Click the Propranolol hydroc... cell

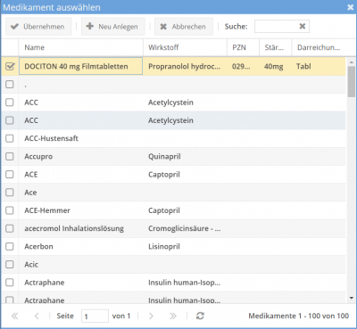pos(185,66)
